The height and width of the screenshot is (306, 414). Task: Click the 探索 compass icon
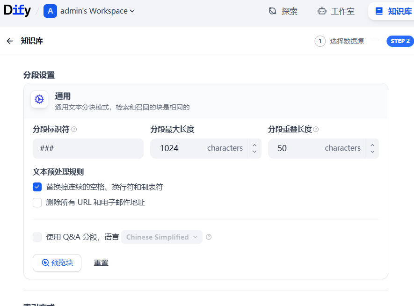[273, 11]
